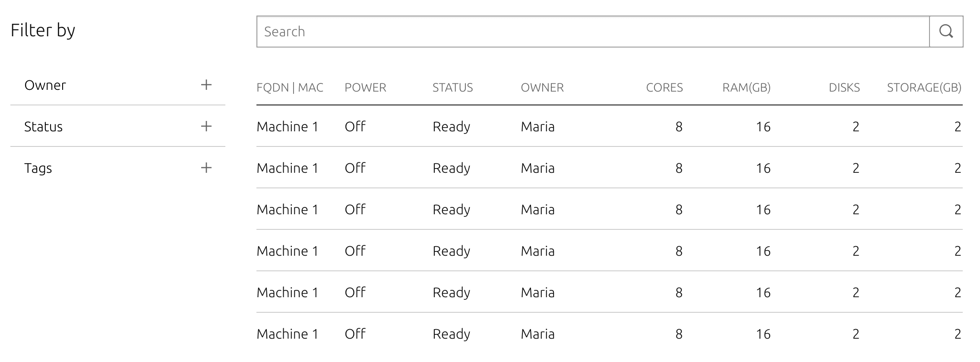Screen dimensions: 980x362
Task: Open the Owner filter section
Action: (118, 85)
